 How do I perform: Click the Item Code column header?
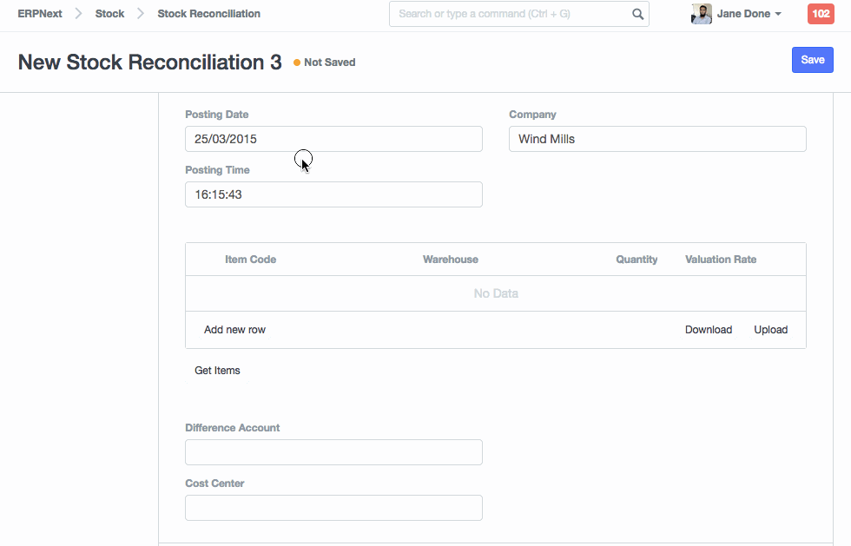[250, 260]
